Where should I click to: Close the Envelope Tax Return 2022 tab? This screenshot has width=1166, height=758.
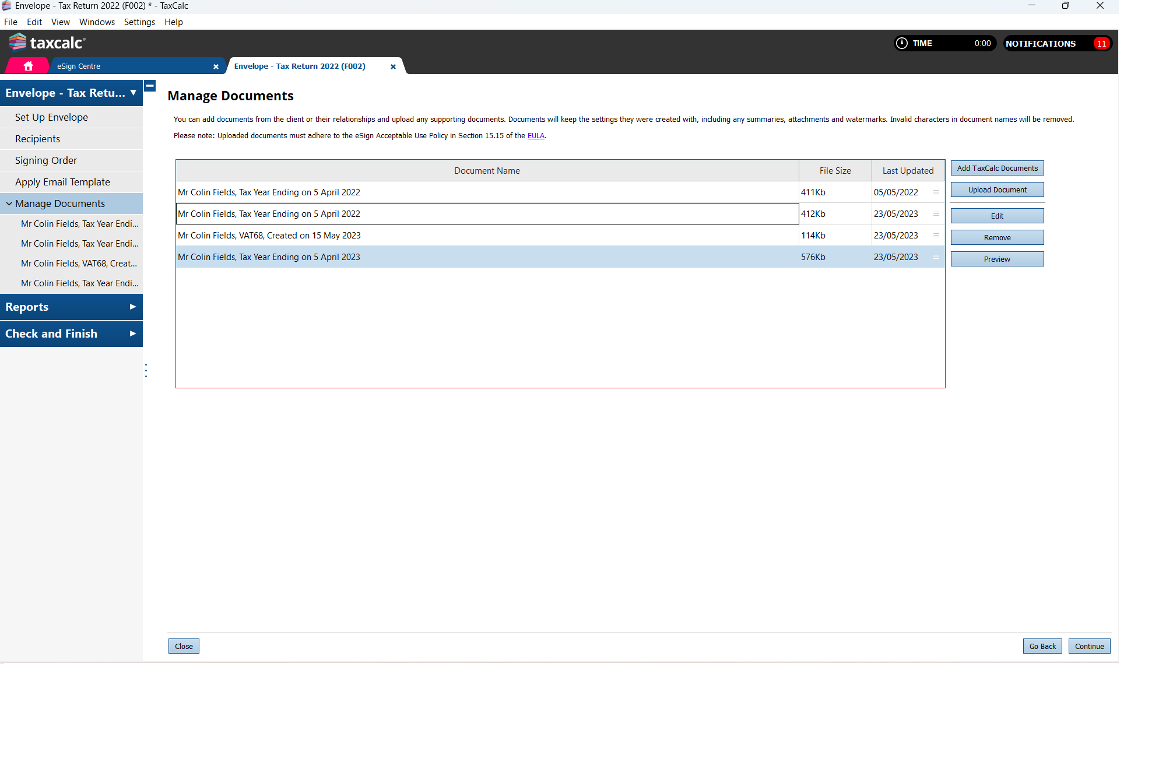tap(393, 66)
